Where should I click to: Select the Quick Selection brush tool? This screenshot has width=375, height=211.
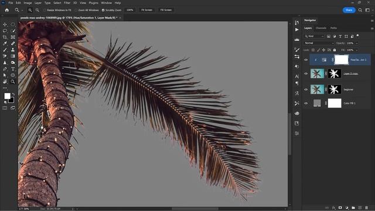[x=13, y=30]
